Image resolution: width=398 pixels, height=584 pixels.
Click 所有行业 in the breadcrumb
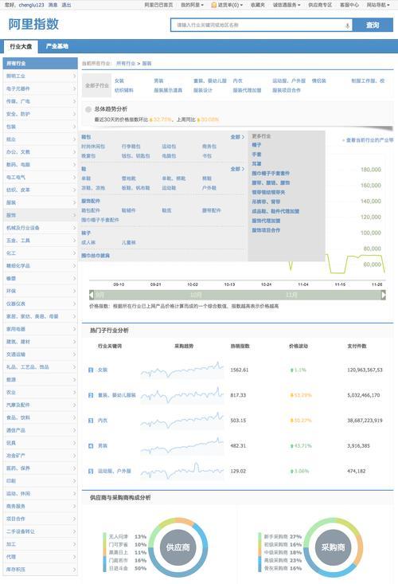(126, 64)
